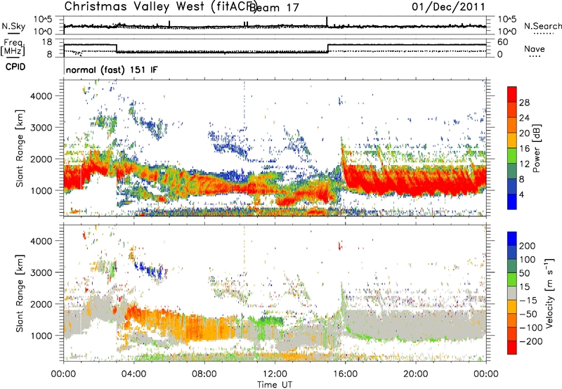Screen dimensions: 562x389
Task: Click velocity panel 'Slant Range [km]' axis label
Action: coord(20,293)
